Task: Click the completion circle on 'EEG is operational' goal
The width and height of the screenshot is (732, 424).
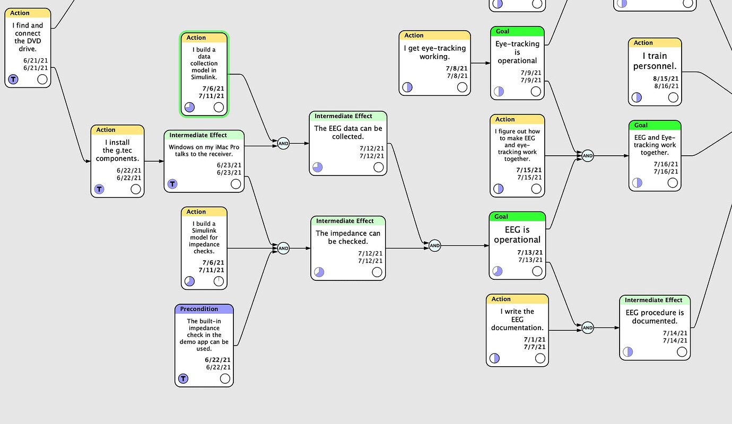Action: [x=537, y=271]
